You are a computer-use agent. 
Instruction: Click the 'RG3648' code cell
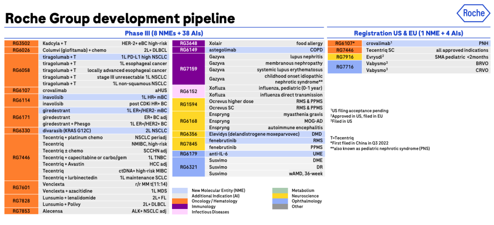pos(188,44)
